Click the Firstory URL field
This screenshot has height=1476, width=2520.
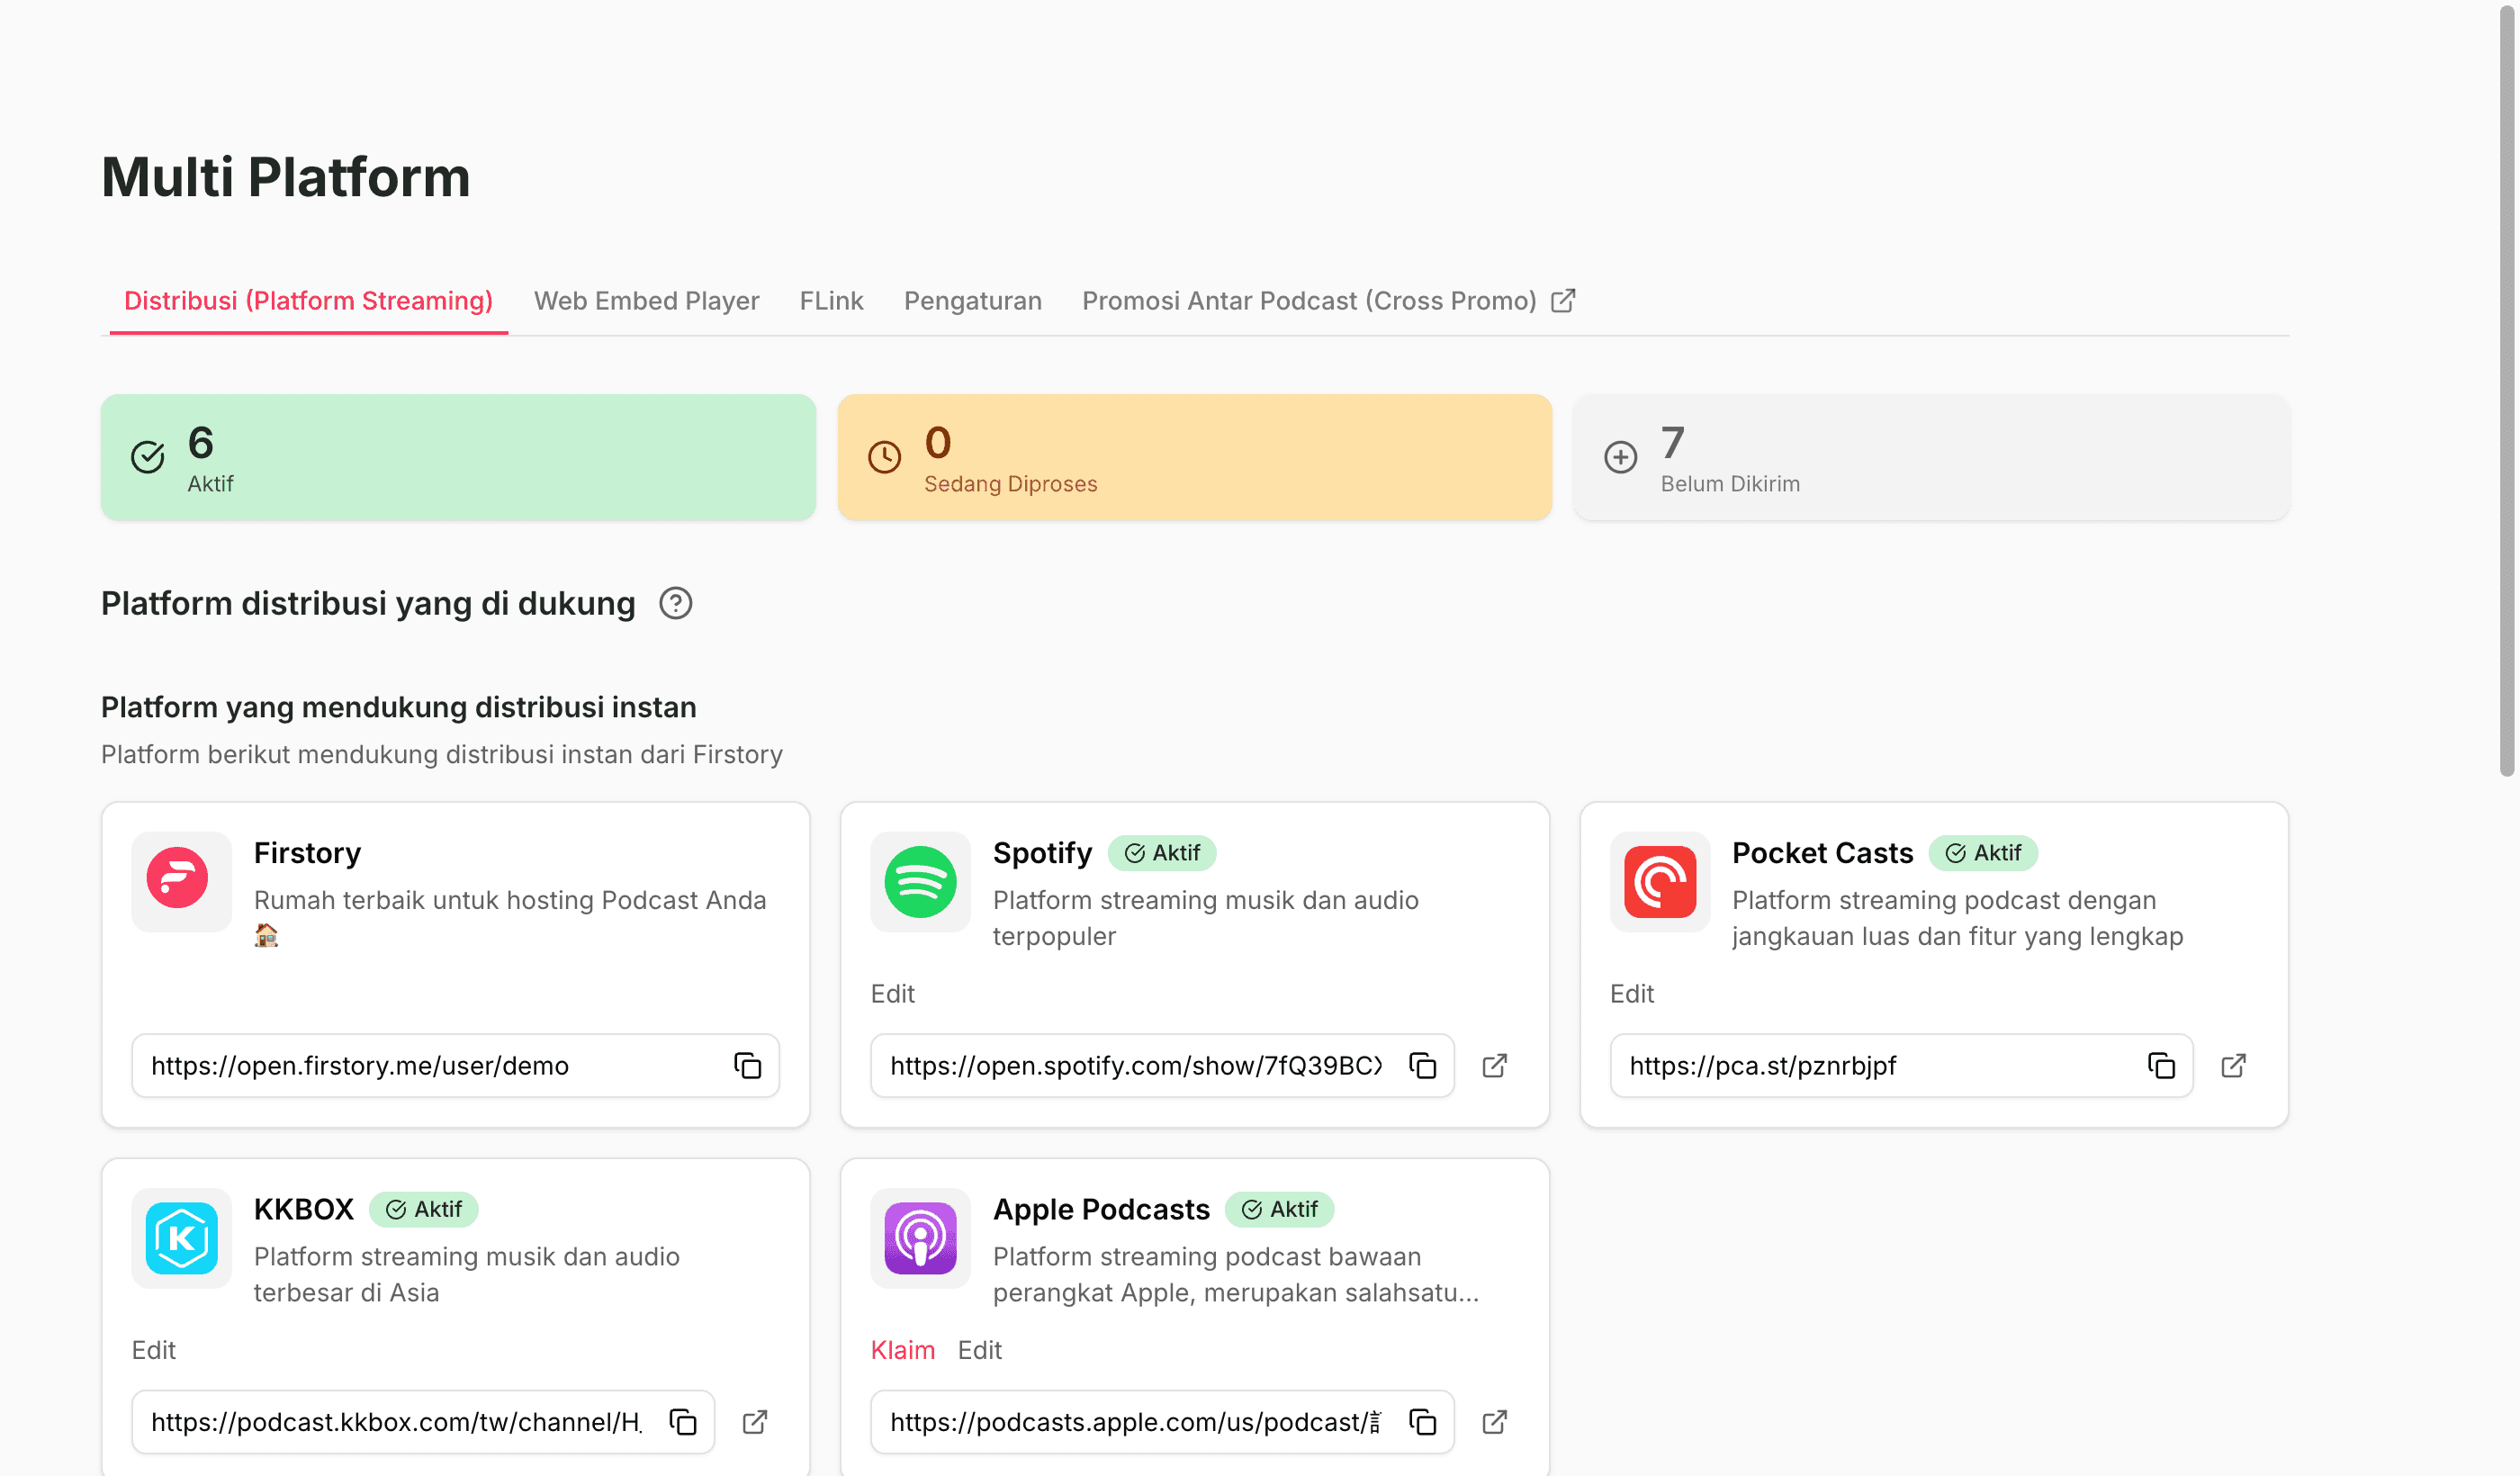tap(455, 1066)
